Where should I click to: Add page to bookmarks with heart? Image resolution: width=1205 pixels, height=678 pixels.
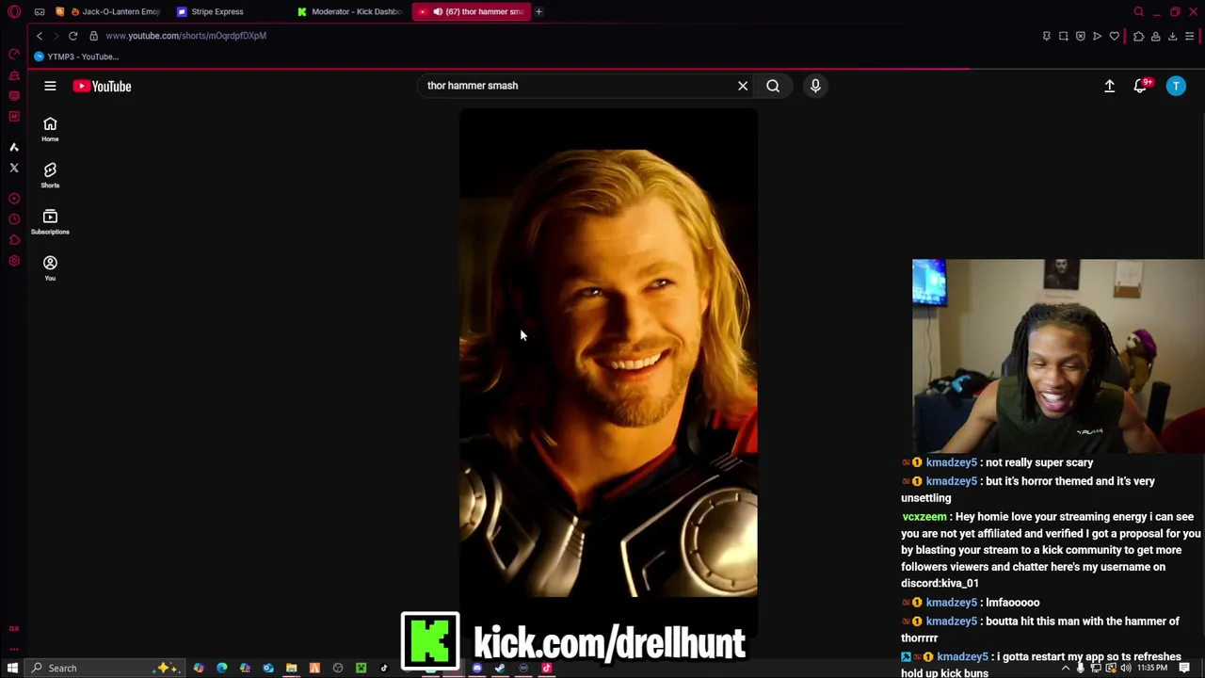[1115, 36]
